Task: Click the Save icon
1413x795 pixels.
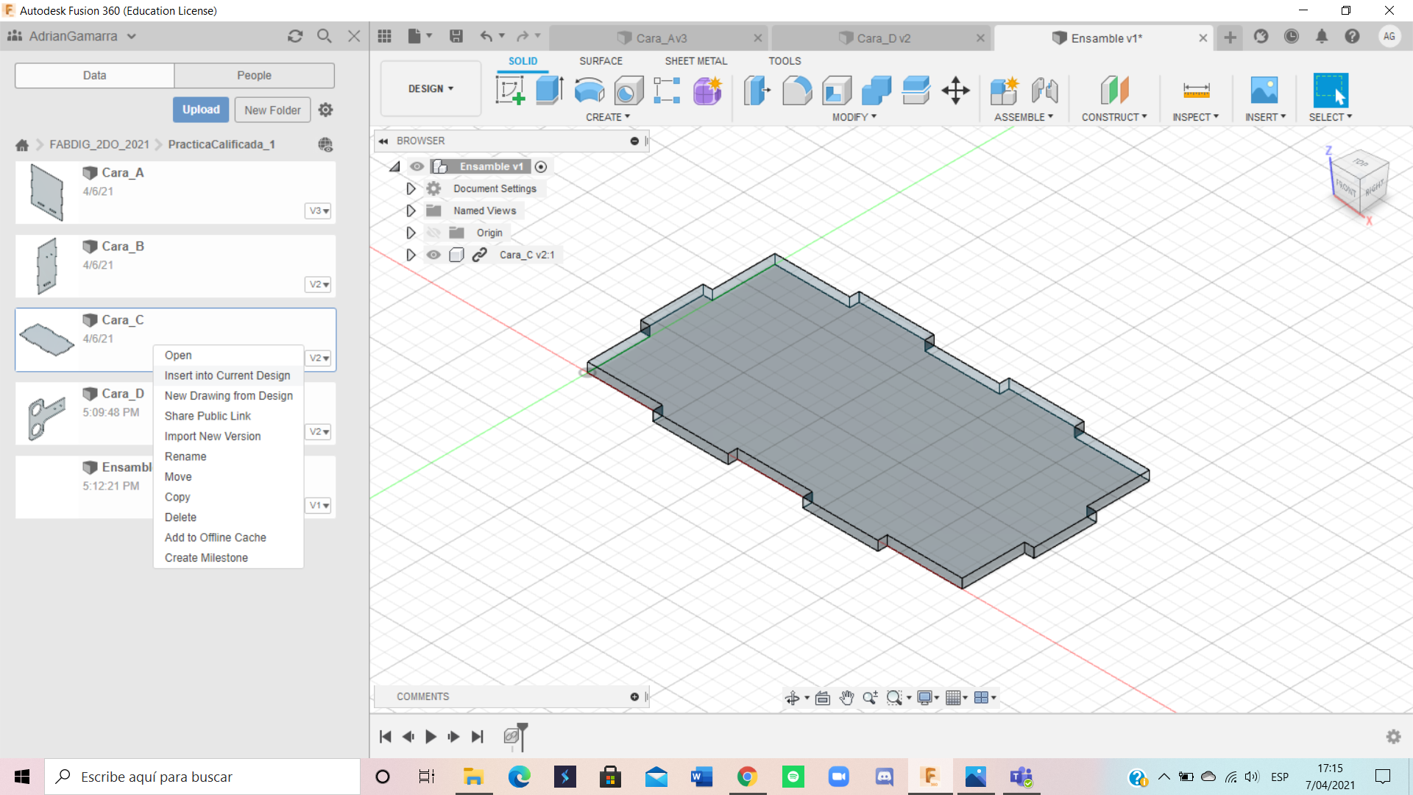Action: (456, 36)
